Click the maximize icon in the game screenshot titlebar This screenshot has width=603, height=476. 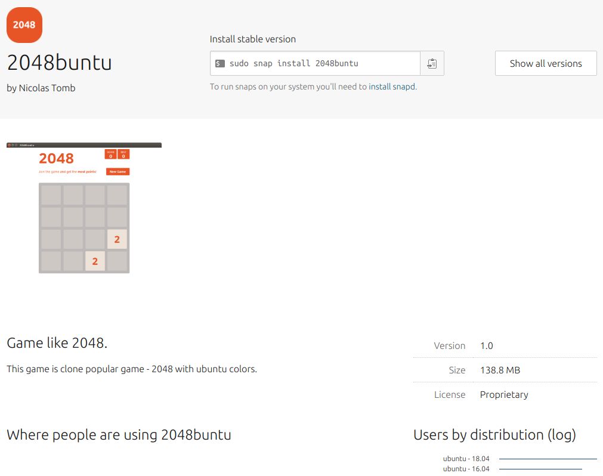click(x=16, y=144)
